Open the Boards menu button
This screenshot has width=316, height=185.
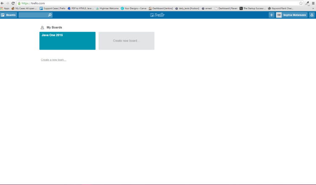pos(8,15)
